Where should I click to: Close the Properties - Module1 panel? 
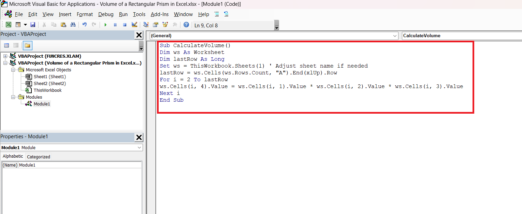[139, 138]
